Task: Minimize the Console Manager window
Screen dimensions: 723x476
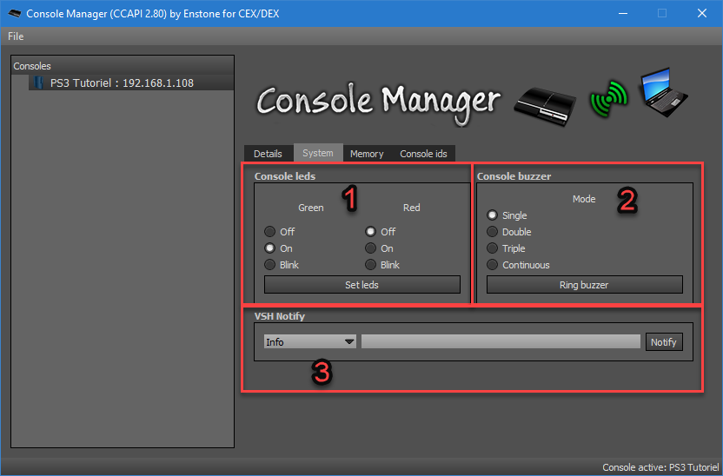Action: (x=623, y=13)
